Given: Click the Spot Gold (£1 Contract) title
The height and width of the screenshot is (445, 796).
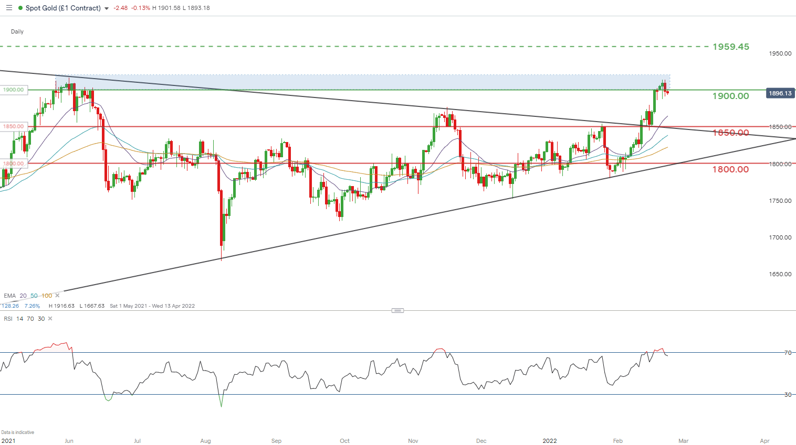Looking at the screenshot, I should (x=63, y=8).
